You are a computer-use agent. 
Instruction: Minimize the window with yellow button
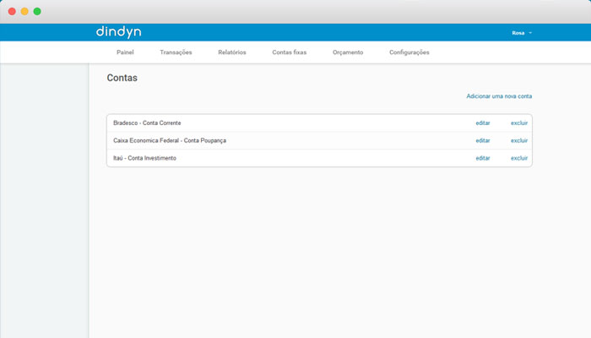(24, 11)
